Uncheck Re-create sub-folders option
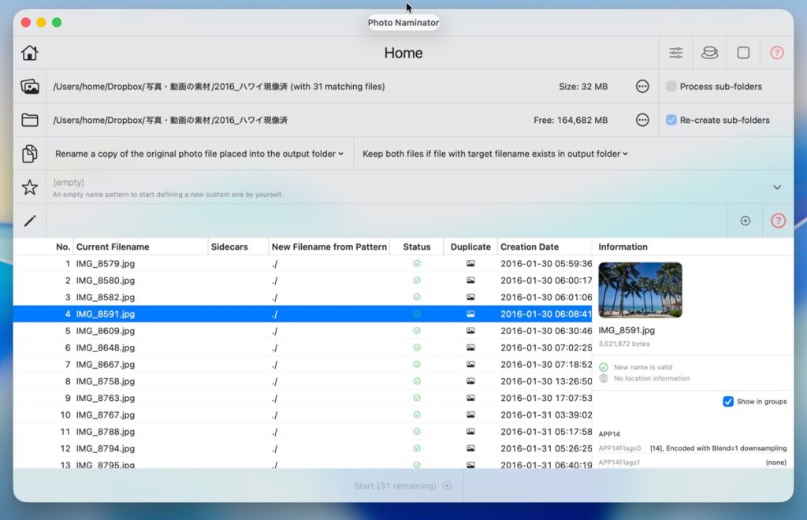This screenshot has height=520, width=807. point(671,121)
